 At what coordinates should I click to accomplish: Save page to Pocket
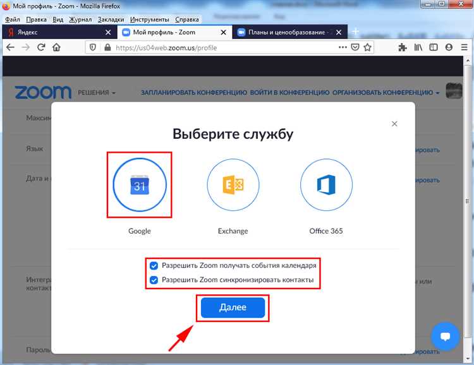[355, 47]
